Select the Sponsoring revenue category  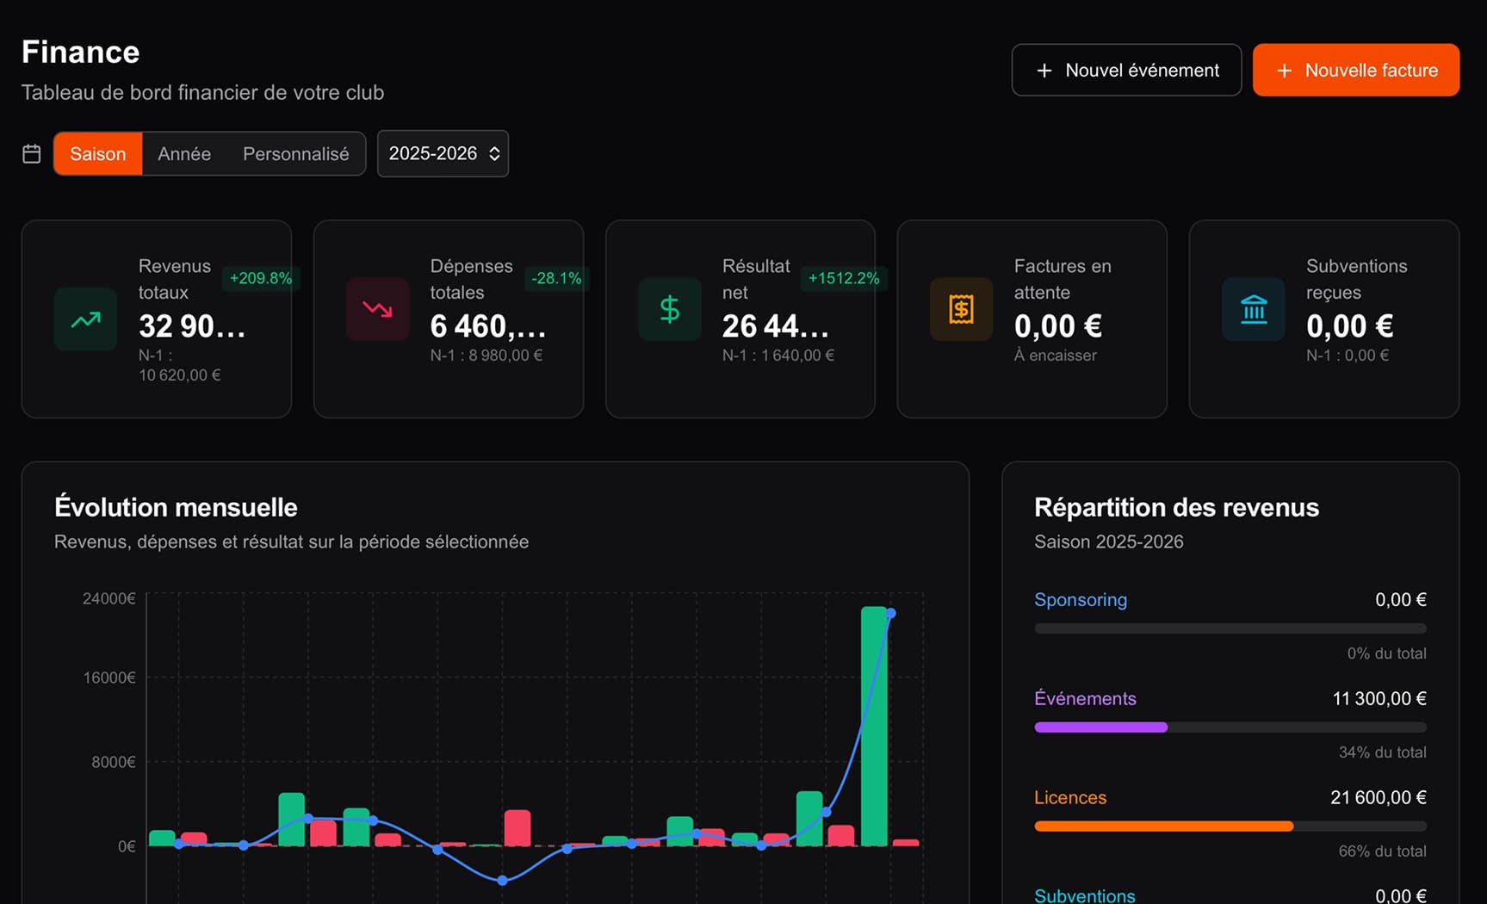[1081, 599]
